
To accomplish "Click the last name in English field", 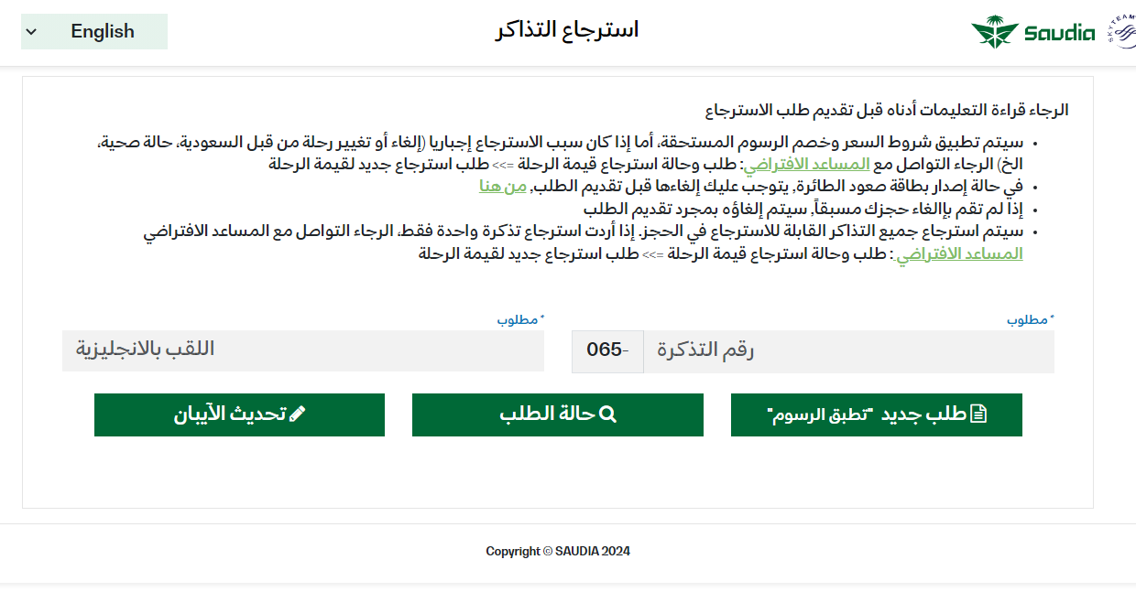I will pos(303,350).
